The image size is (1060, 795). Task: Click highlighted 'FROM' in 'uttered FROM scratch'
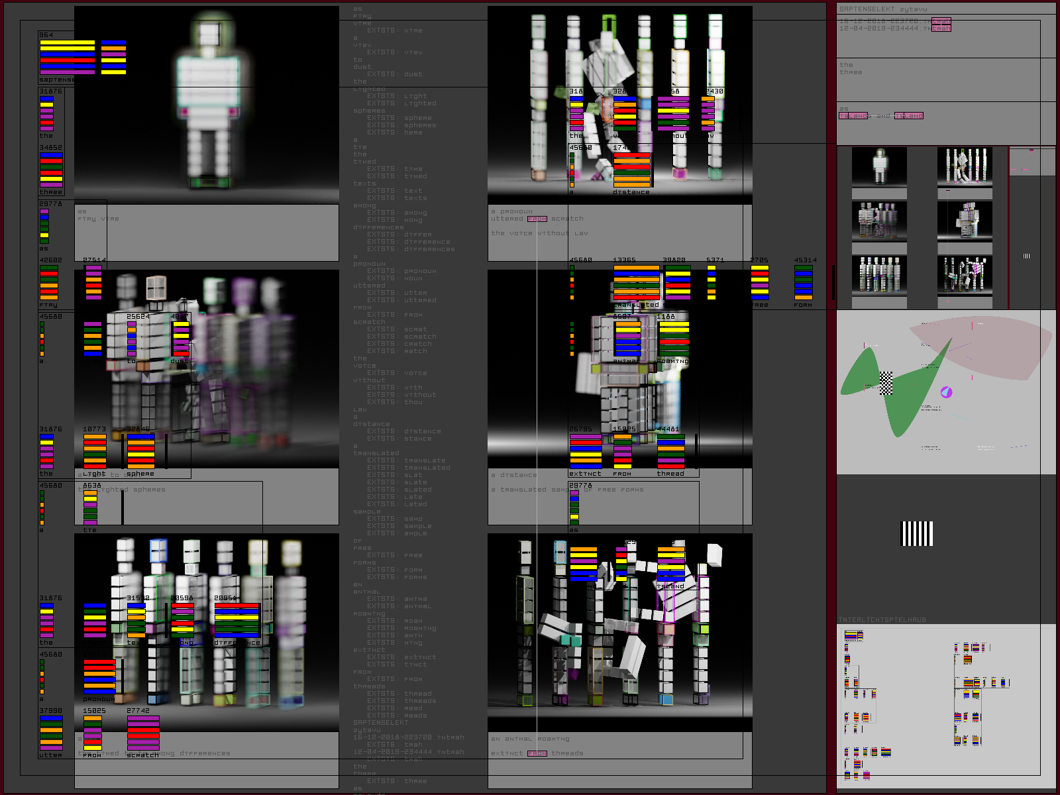(x=537, y=219)
